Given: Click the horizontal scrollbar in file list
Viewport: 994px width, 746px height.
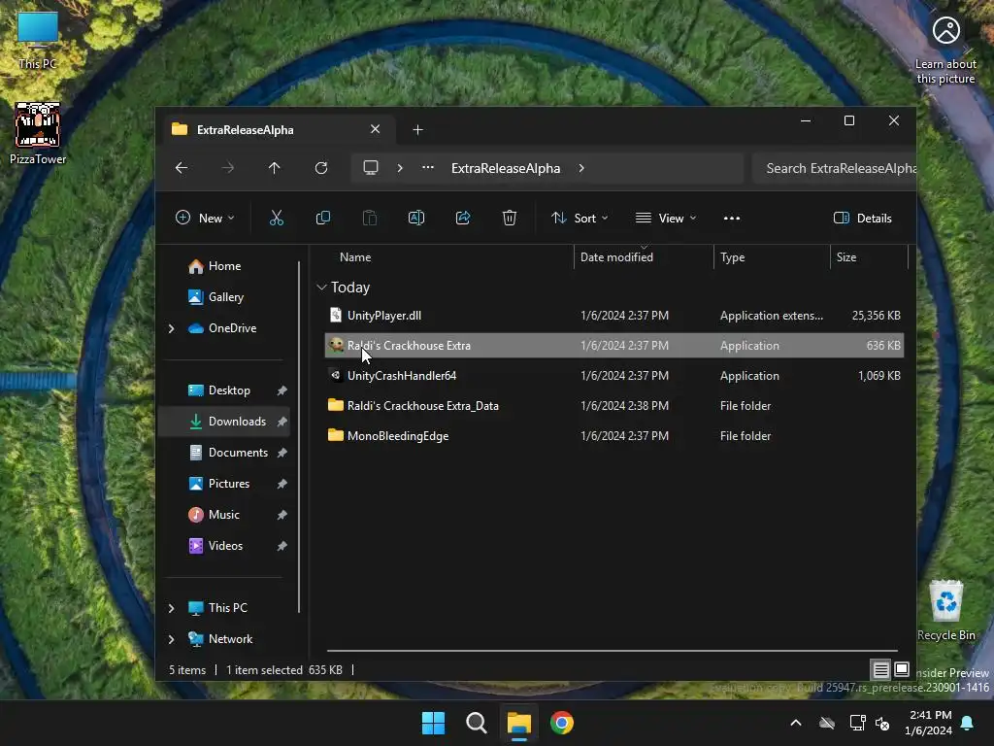Looking at the screenshot, I should pyautogui.click(x=612, y=650).
